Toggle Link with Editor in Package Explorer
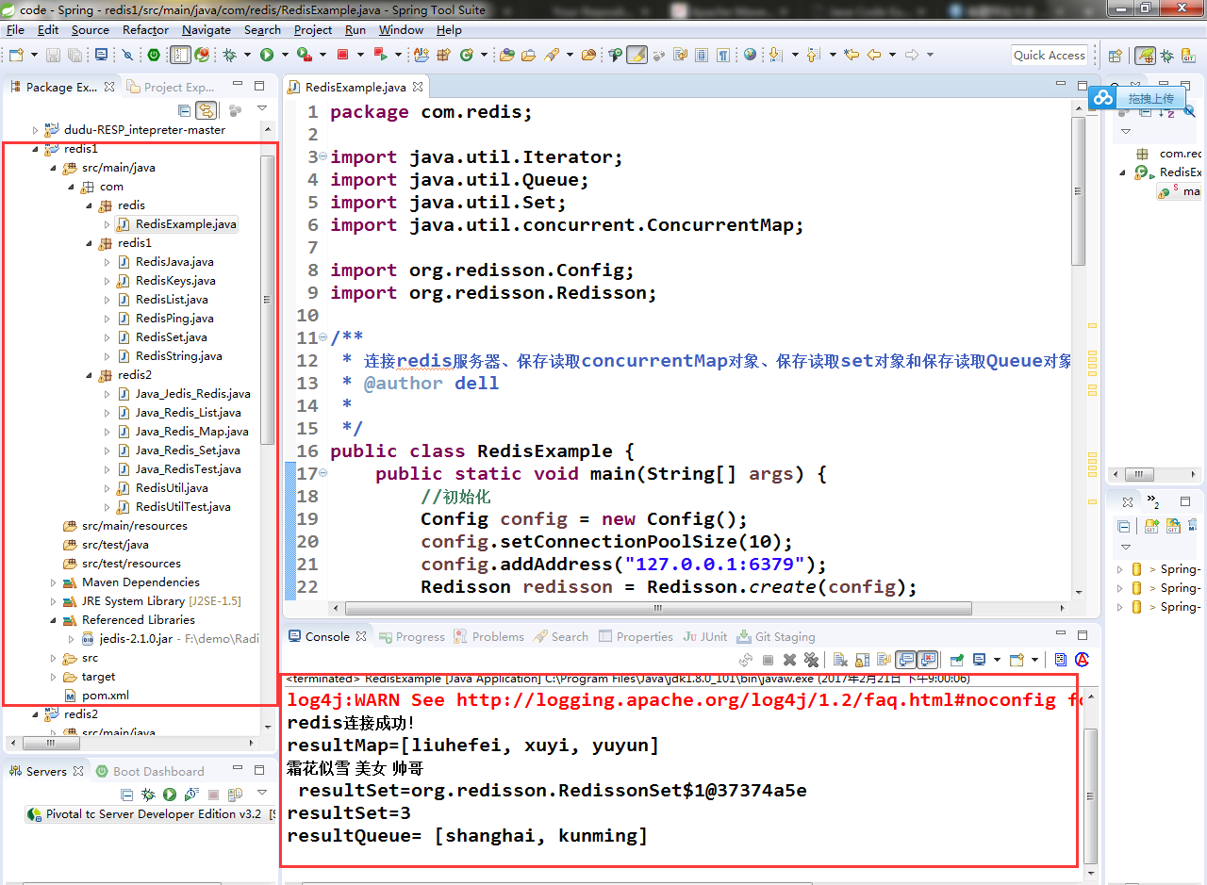1207x885 pixels. point(205,110)
